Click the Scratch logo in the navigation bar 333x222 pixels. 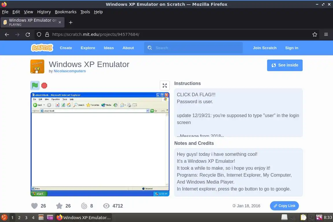42,48
